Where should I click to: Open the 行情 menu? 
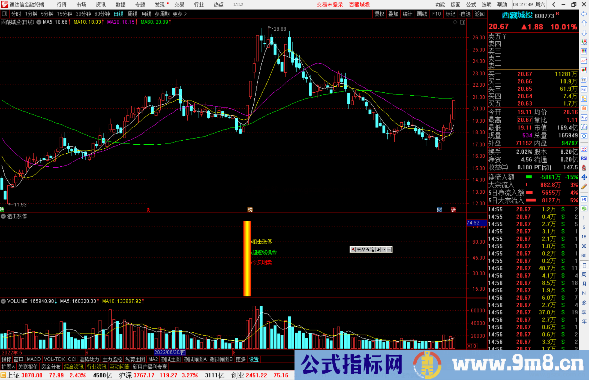pyautogui.click(x=62, y=5)
